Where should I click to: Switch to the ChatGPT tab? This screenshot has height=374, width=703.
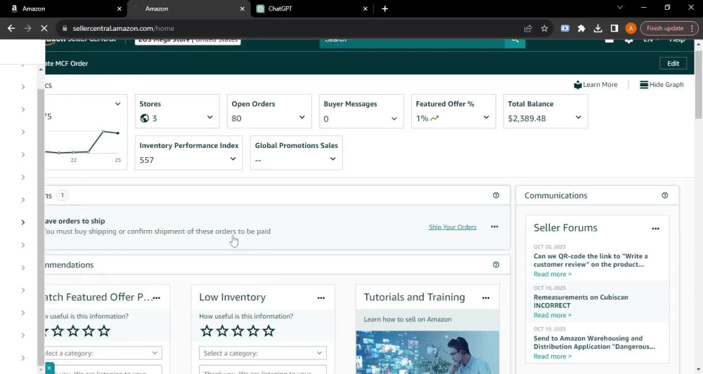(x=310, y=8)
